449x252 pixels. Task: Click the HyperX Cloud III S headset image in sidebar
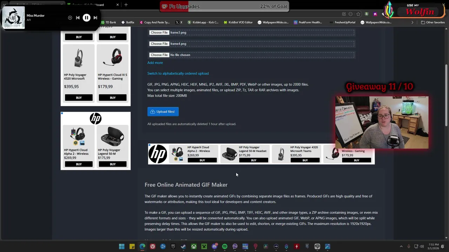click(113, 58)
